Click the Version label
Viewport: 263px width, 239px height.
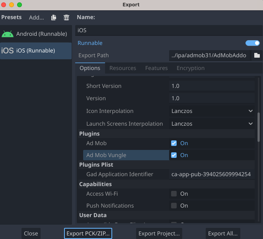pyautogui.click(x=96, y=98)
